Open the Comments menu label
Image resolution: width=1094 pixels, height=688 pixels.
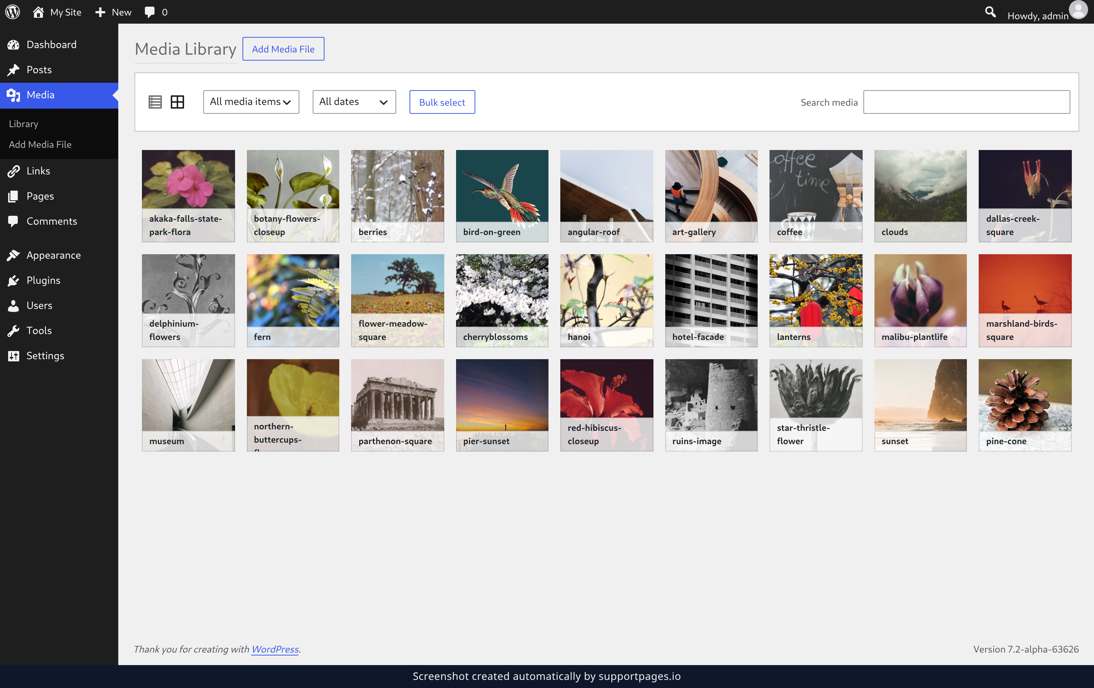click(52, 221)
